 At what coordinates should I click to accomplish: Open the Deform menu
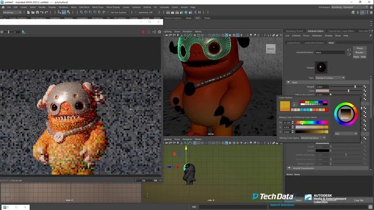click(147, 7)
